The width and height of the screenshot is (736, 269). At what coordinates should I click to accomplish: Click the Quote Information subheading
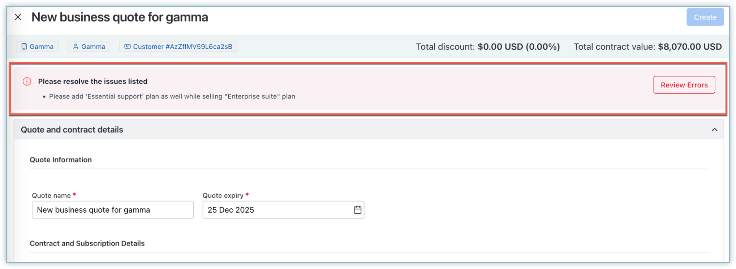[x=61, y=160]
